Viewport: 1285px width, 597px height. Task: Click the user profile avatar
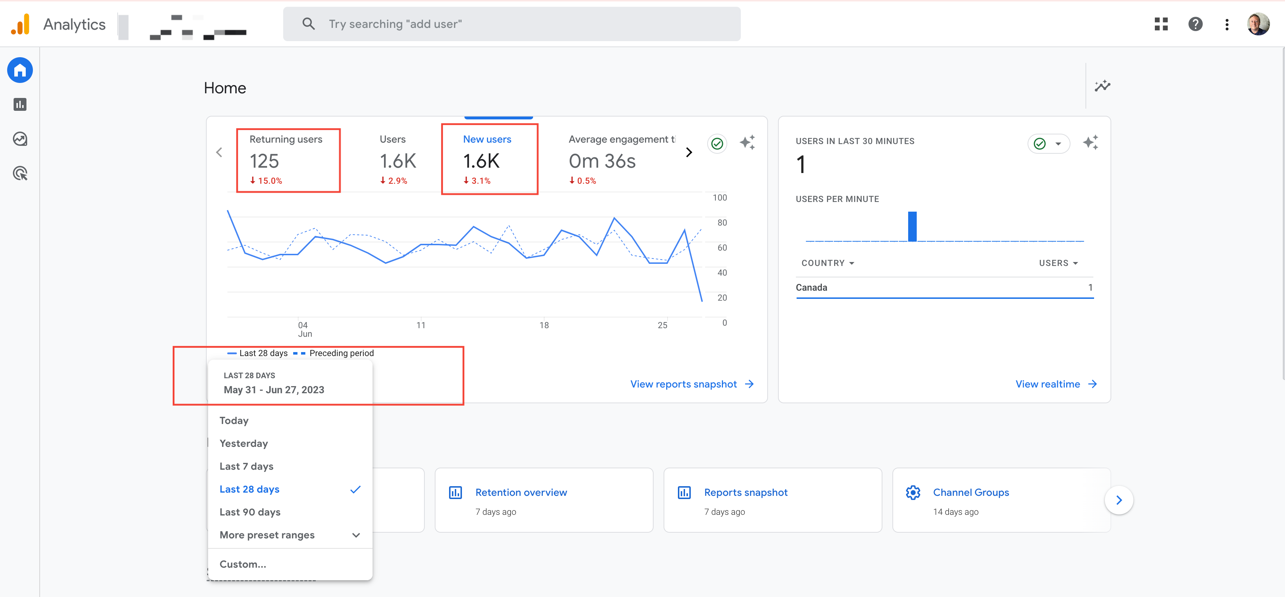(x=1258, y=24)
